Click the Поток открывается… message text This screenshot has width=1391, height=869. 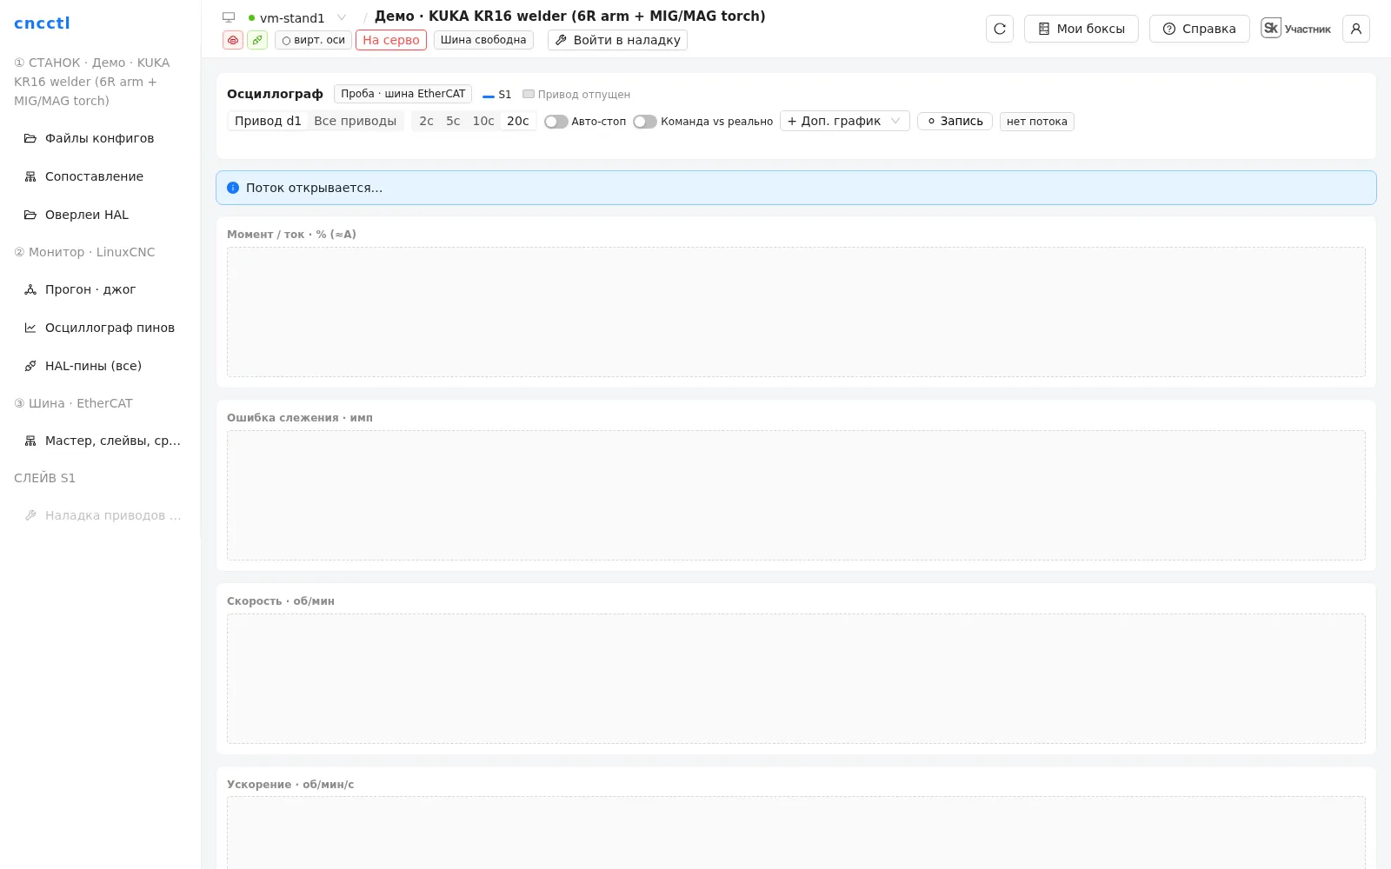(x=314, y=188)
